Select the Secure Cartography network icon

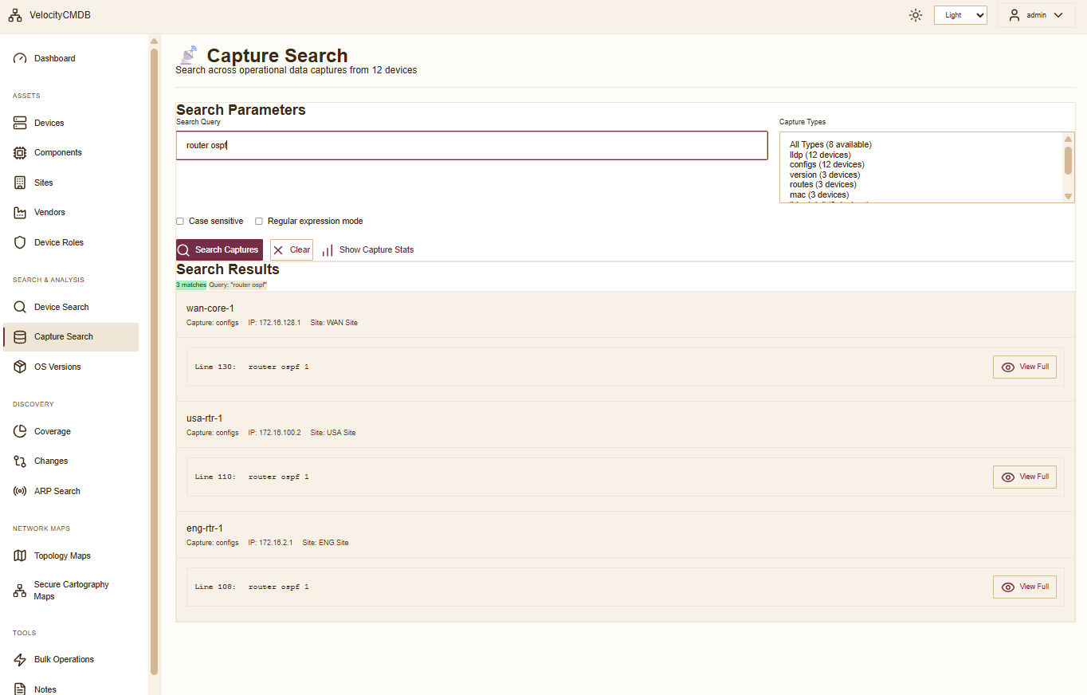(x=20, y=591)
